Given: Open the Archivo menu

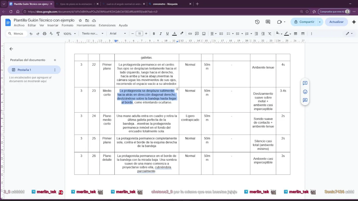Looking at the screenshot, I should click(19, 25).
